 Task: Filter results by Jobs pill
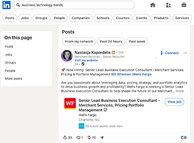[25, 18]
